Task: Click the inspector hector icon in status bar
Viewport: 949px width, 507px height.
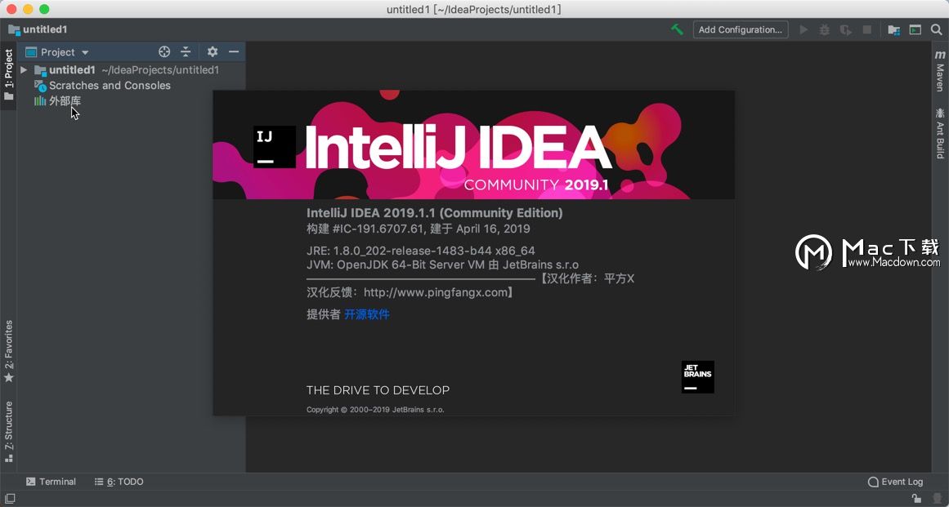Action: point(936,499)
